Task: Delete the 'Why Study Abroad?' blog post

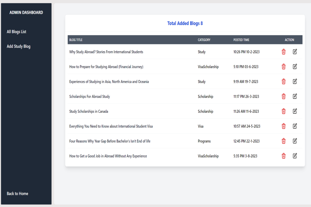Action: point(284,52)
